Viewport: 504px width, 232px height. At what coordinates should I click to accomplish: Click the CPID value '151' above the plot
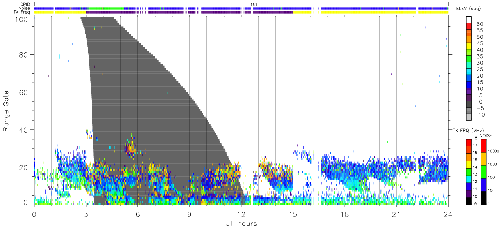(x=254, y=5)
